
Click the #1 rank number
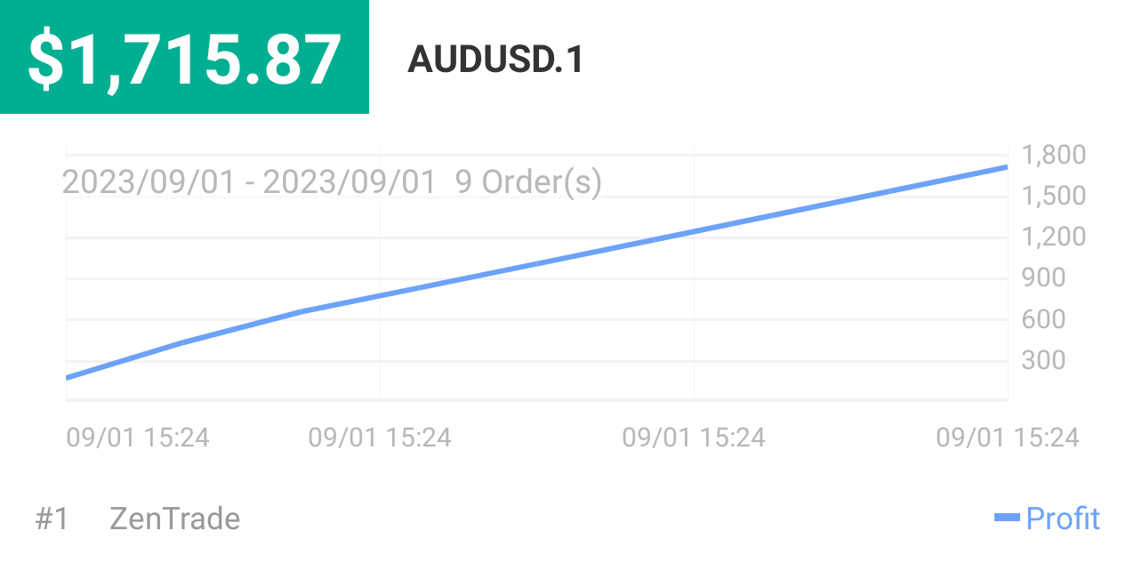pos(52,519)
